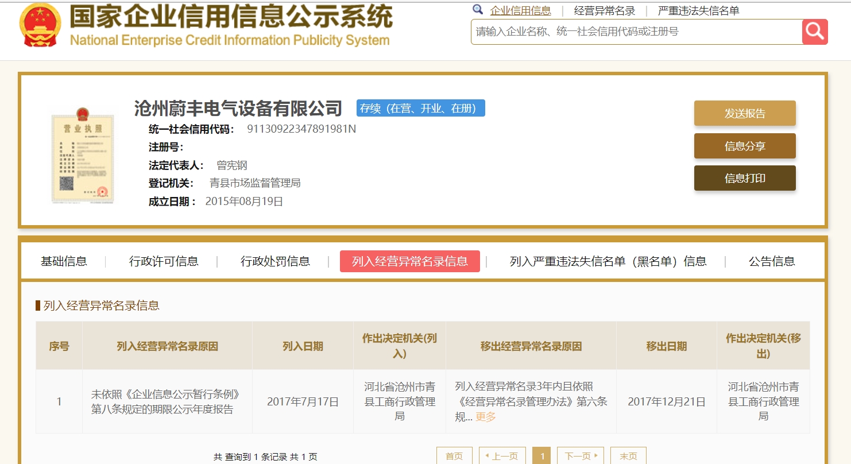Click the record count text 共 查询到 1 条记录

tap(250, 457)
